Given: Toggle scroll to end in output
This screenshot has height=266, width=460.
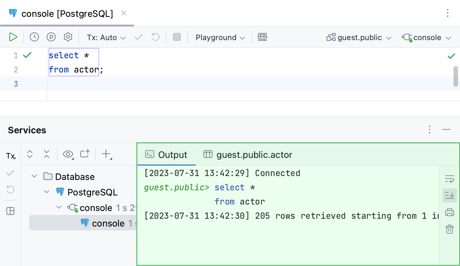Looking at the screenshot, I should pyautogui.click(x=449, y=195).
